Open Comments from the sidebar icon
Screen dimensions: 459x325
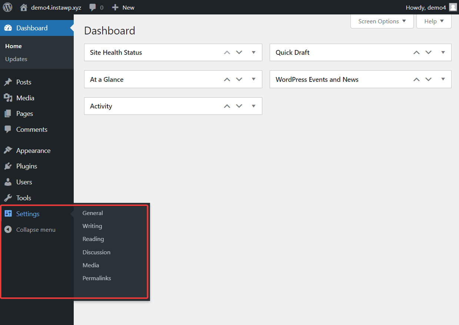coord(8,129)
